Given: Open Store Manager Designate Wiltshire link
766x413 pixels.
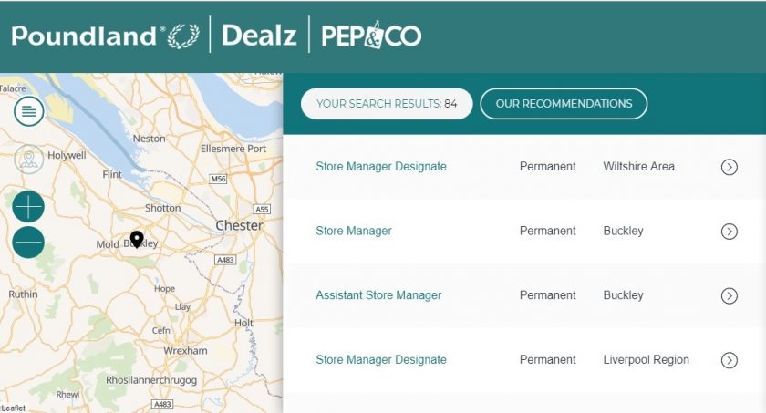Looking at the screenshot, I should (x=381, y=167).
